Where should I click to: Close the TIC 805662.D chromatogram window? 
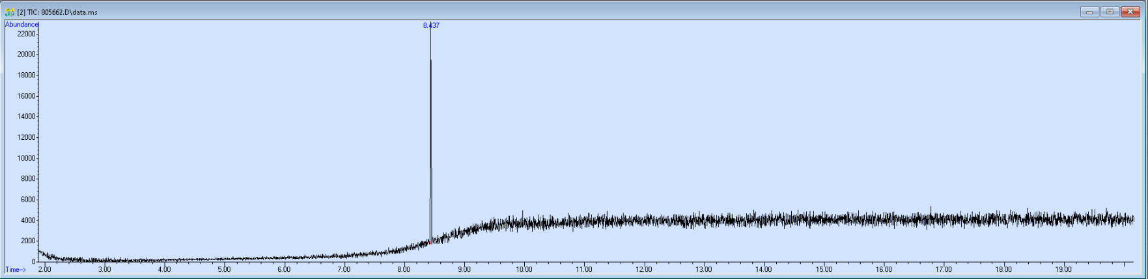1130,12
